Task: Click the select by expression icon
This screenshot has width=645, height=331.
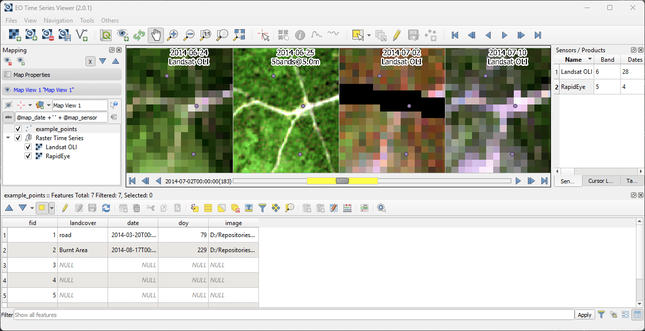Action: (x=195, y=208)
